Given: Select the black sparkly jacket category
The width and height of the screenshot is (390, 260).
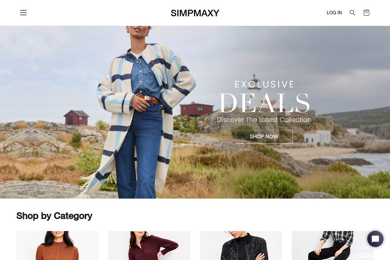Looking at the screenshot, I should pos(241,245).
